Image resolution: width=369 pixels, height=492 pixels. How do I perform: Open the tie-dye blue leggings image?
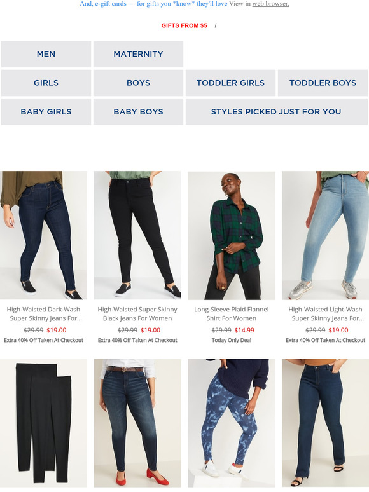[232, 423]
